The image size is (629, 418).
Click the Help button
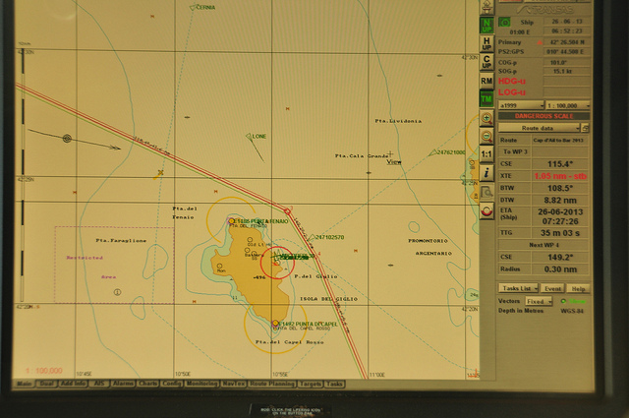(x=578, y=289)
